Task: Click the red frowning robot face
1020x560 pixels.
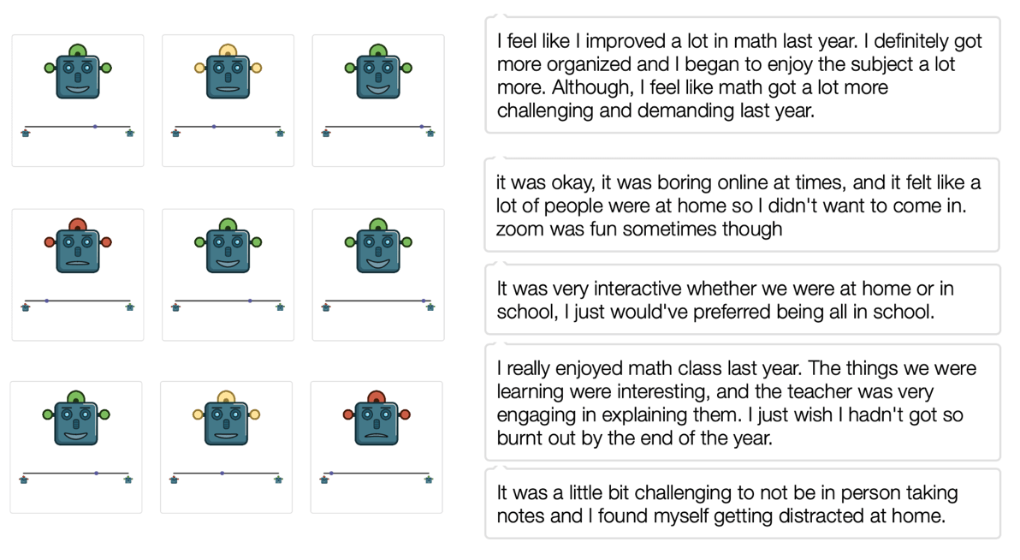Action: (x=377, y=419)
